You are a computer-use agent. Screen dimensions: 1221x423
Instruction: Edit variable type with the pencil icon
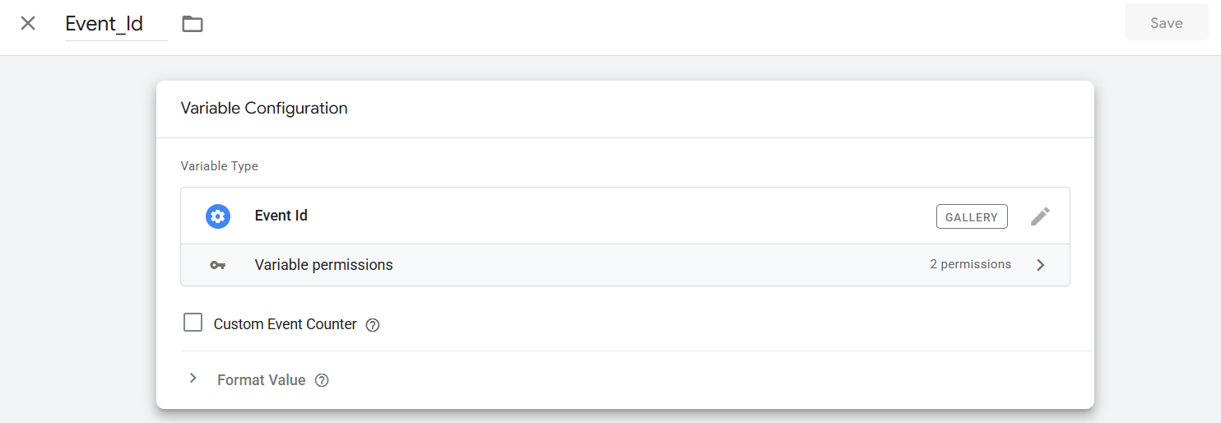[1040, 216]
